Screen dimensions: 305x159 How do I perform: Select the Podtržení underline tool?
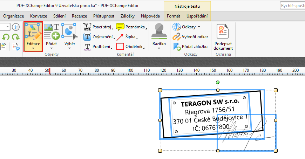coord(98,47)
